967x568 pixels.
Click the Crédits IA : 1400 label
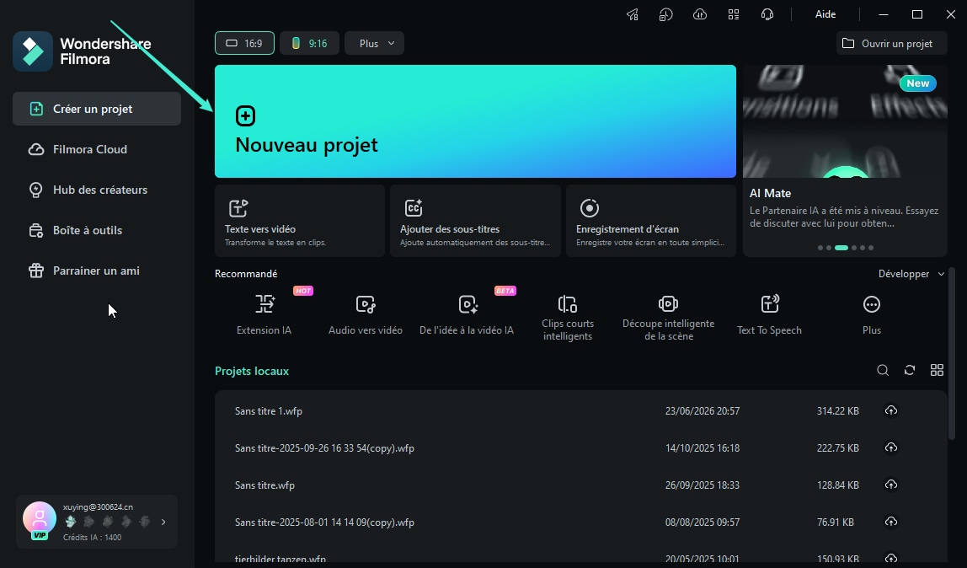point(92,537)
